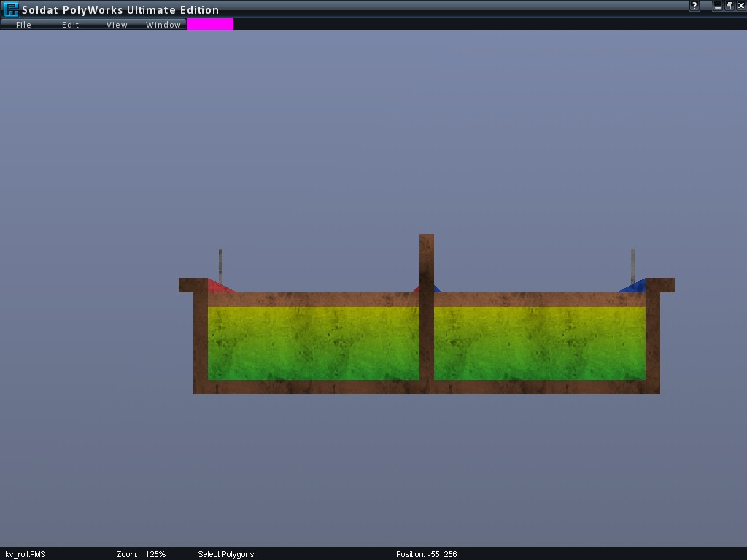The height and width of the screenshot is (560, 747).
Task: Open the Window menu
Action: point(163,24)
